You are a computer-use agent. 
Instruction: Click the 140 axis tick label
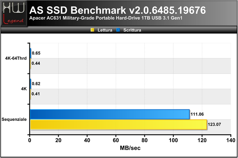230,140
